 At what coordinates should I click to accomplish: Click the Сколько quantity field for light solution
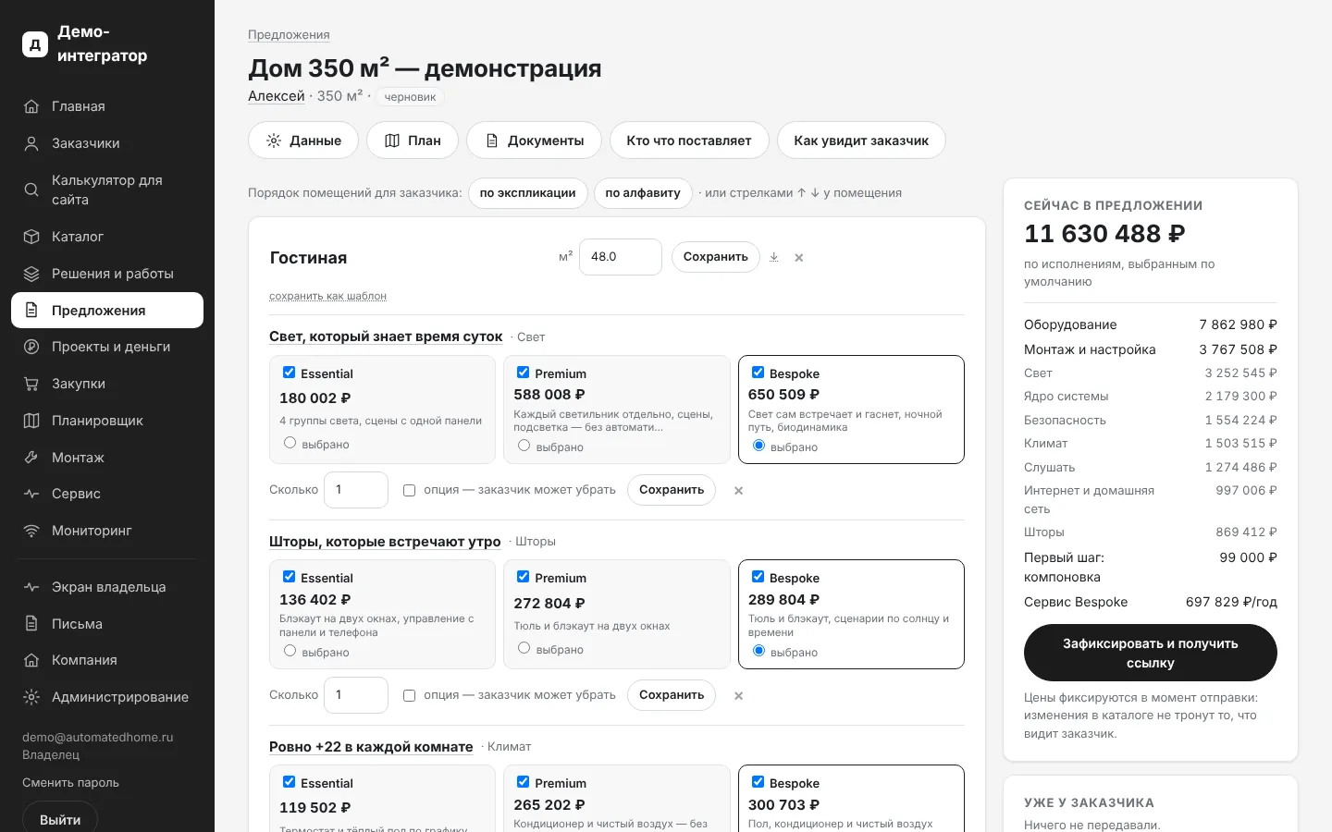(356, 490)
